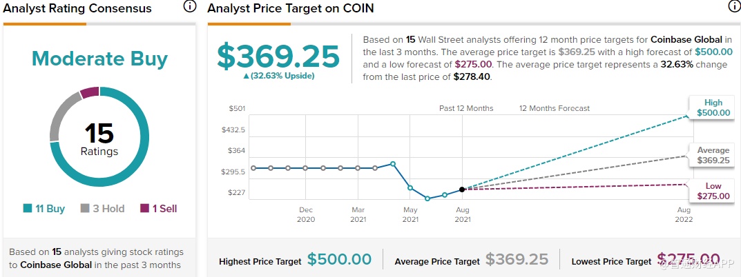The width and height of the screenshot is (741, 277).
Task: Select the High $500.00 forecast label
Action: point(713,108)
